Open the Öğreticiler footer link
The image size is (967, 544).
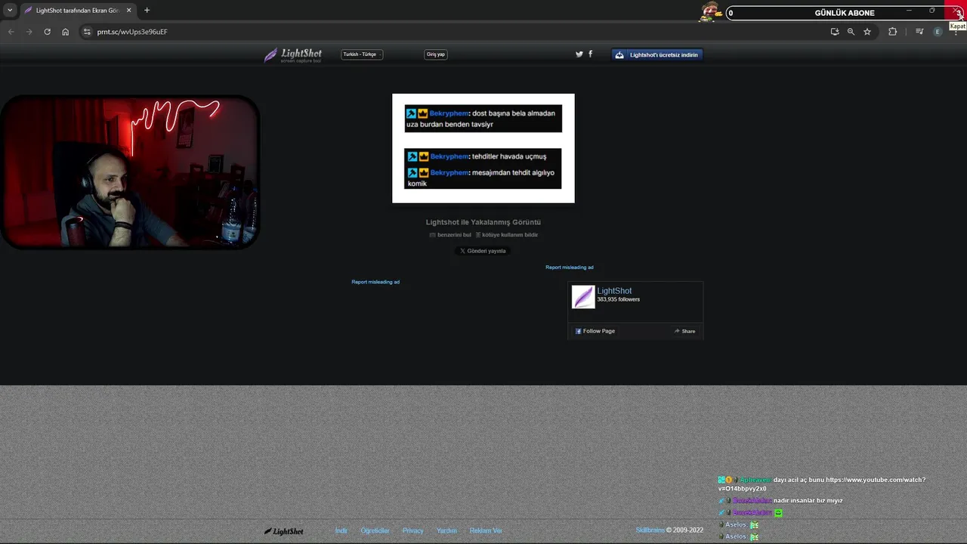click(375, 530)
